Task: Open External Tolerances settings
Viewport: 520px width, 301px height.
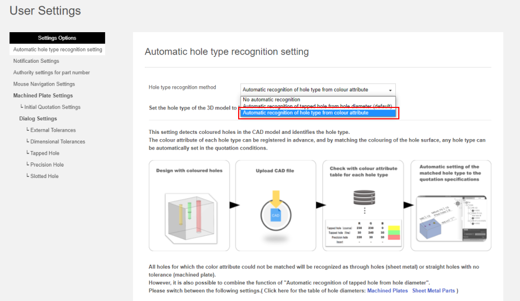Action: pos(53,130)
